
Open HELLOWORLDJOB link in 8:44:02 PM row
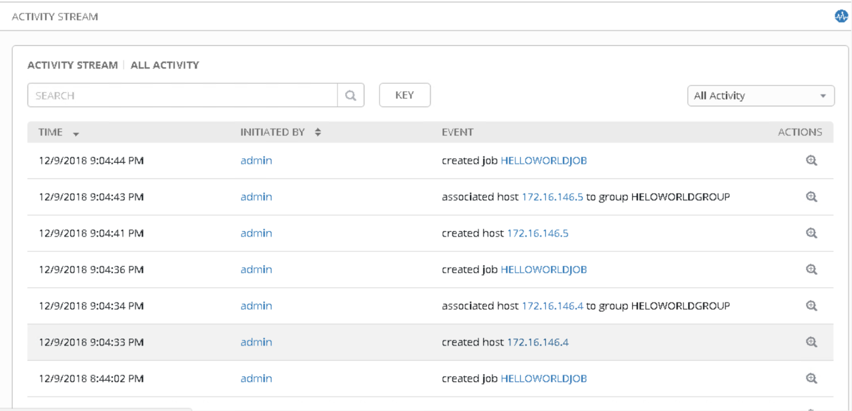tap(544, 378)
